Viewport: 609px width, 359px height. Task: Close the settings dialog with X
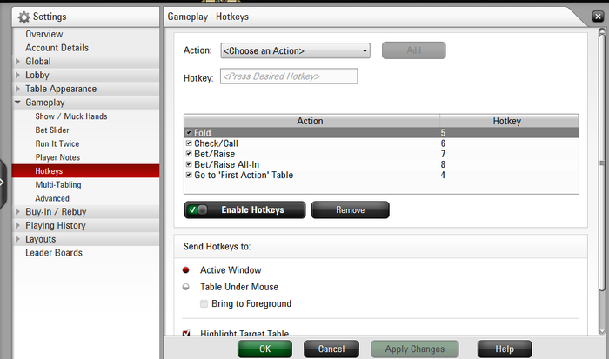[598, 17]
